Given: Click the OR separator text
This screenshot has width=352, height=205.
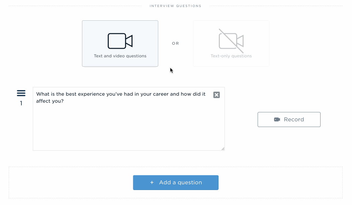Looking at the screenshot, I should point(176,43).
